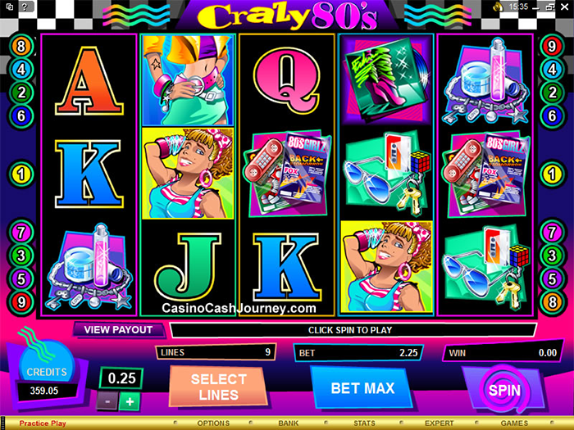Click payline 9 red indicator at top right
Image resolution: width=574 pixels, height=430 pixels.
552,47
